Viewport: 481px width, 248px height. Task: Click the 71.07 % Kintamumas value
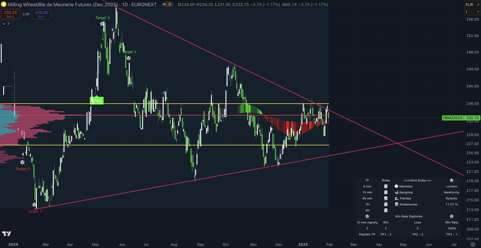coord(452,204)
